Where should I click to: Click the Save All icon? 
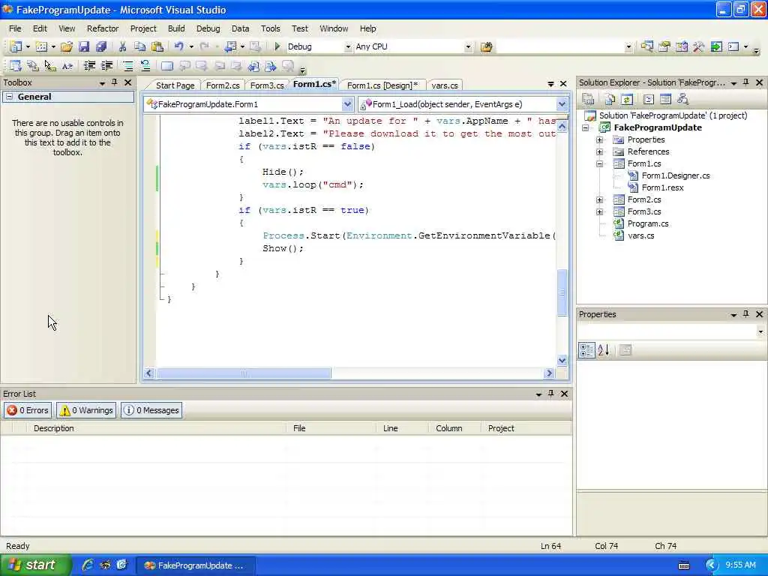101,46
